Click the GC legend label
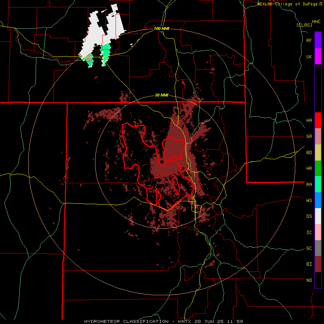Screen dimensions: 324x324 (x=309, y=248)
